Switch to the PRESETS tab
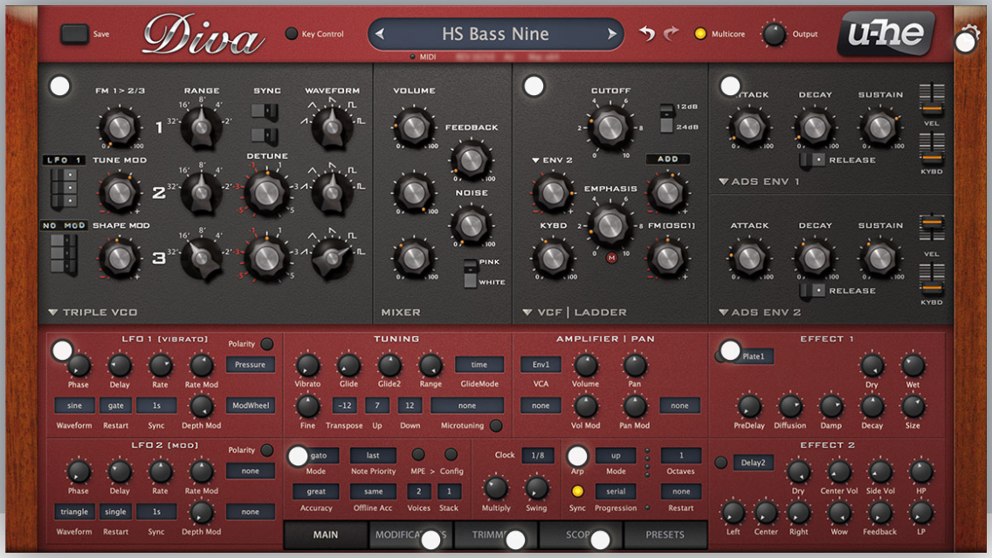This screenshot has width=992, height=558. point(665,534)
